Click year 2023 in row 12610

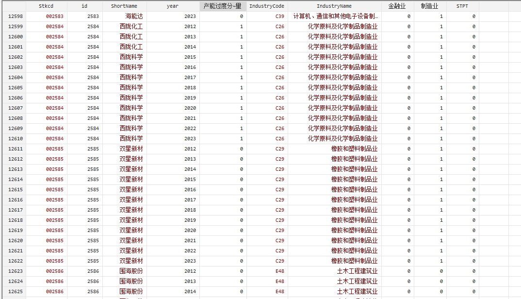tap(190, 139)
